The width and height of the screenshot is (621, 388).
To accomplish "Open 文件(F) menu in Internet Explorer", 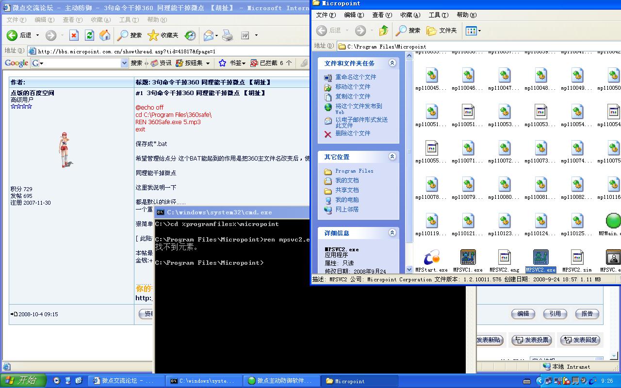I will (16, 20).
